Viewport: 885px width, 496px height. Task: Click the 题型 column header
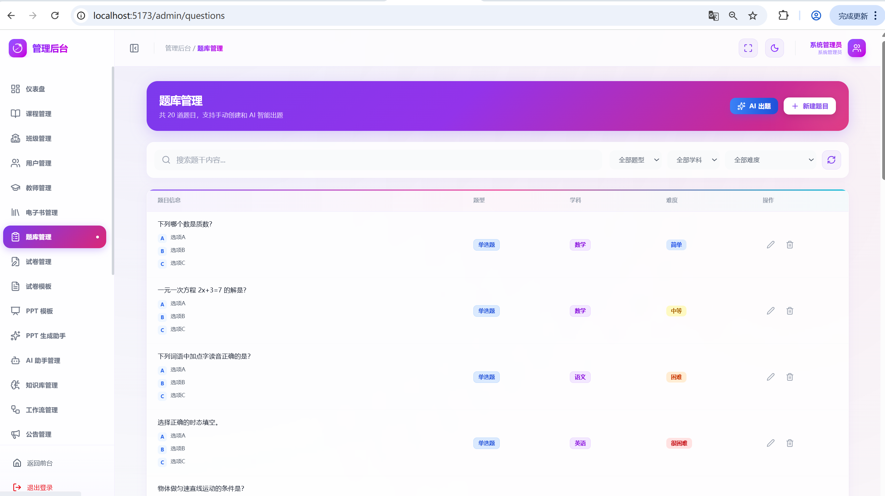(479, 200)
